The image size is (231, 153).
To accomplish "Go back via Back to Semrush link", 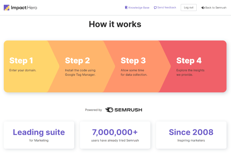I will 214,8.
